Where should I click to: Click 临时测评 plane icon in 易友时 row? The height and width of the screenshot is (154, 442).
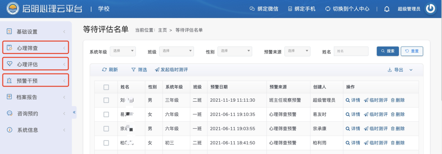tap(366, 114)
